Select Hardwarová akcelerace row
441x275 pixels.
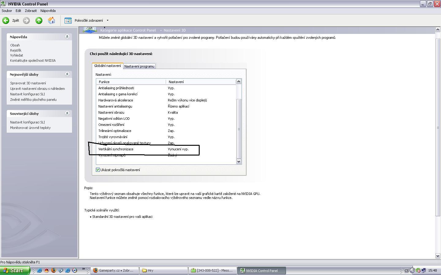[x=166, y=100]
